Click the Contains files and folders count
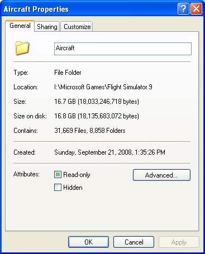The height and width of the screenshot is (254, 205). point(90,131)
